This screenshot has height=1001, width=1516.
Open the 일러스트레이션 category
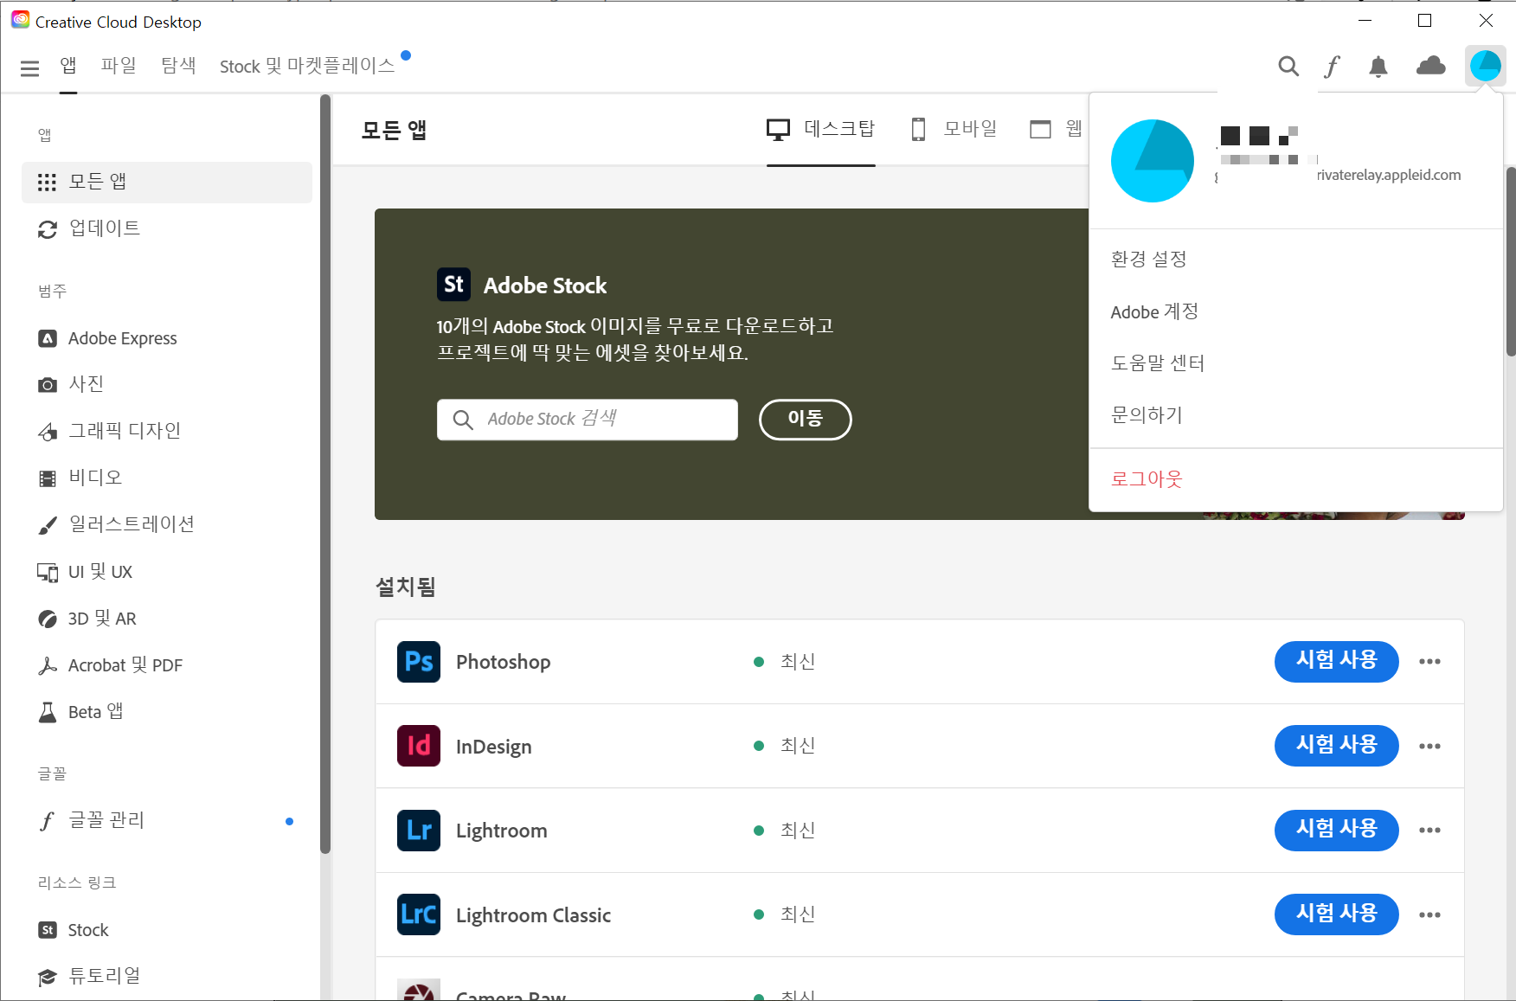(167, 524)
